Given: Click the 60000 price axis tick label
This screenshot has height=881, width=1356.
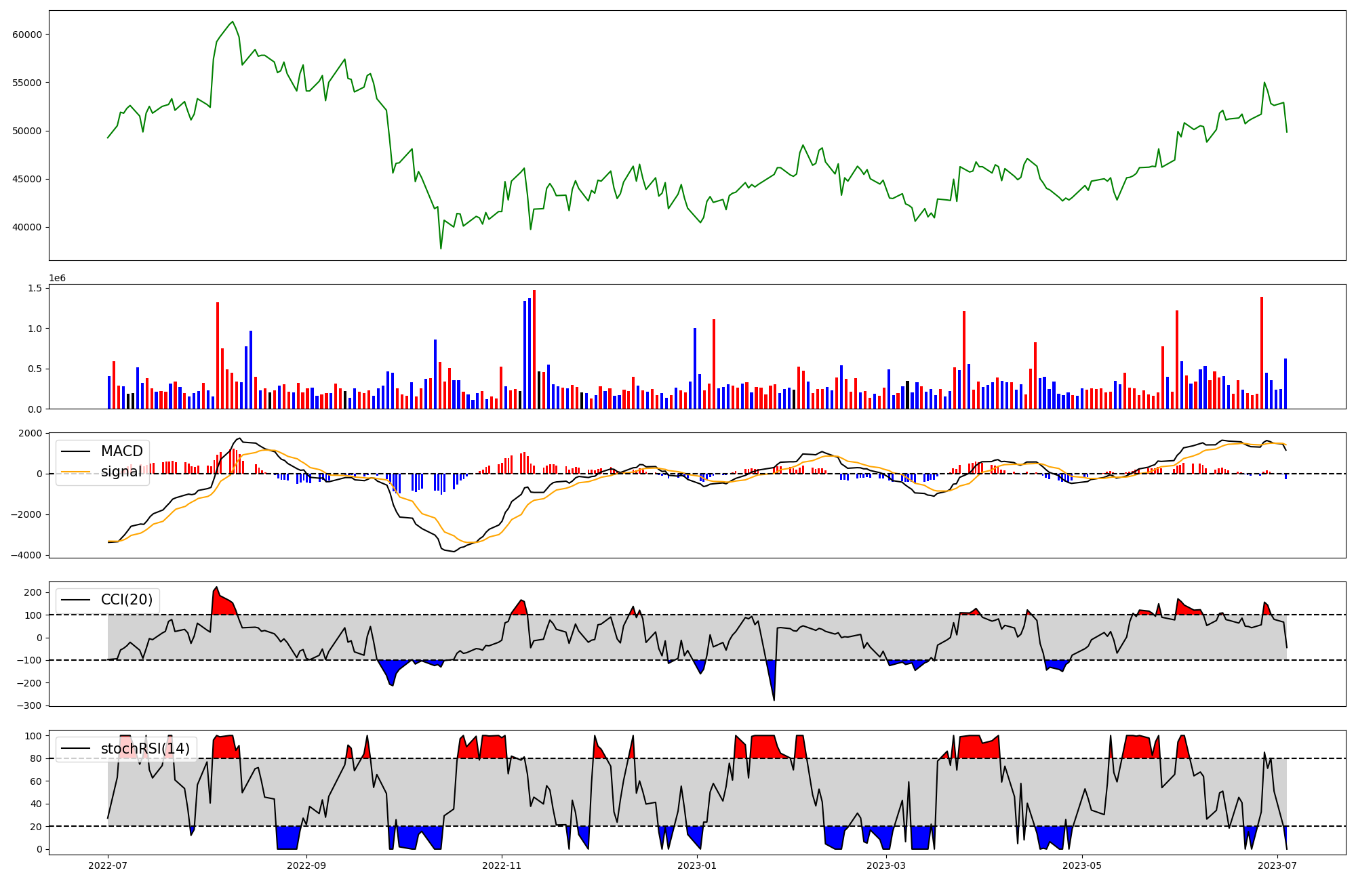Looking at the screenshot, I should (x=27, y=35).
